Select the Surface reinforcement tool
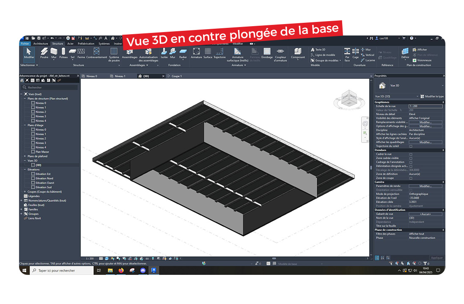Viewport: 464px width, 304px height. click(x=208, y=53)
